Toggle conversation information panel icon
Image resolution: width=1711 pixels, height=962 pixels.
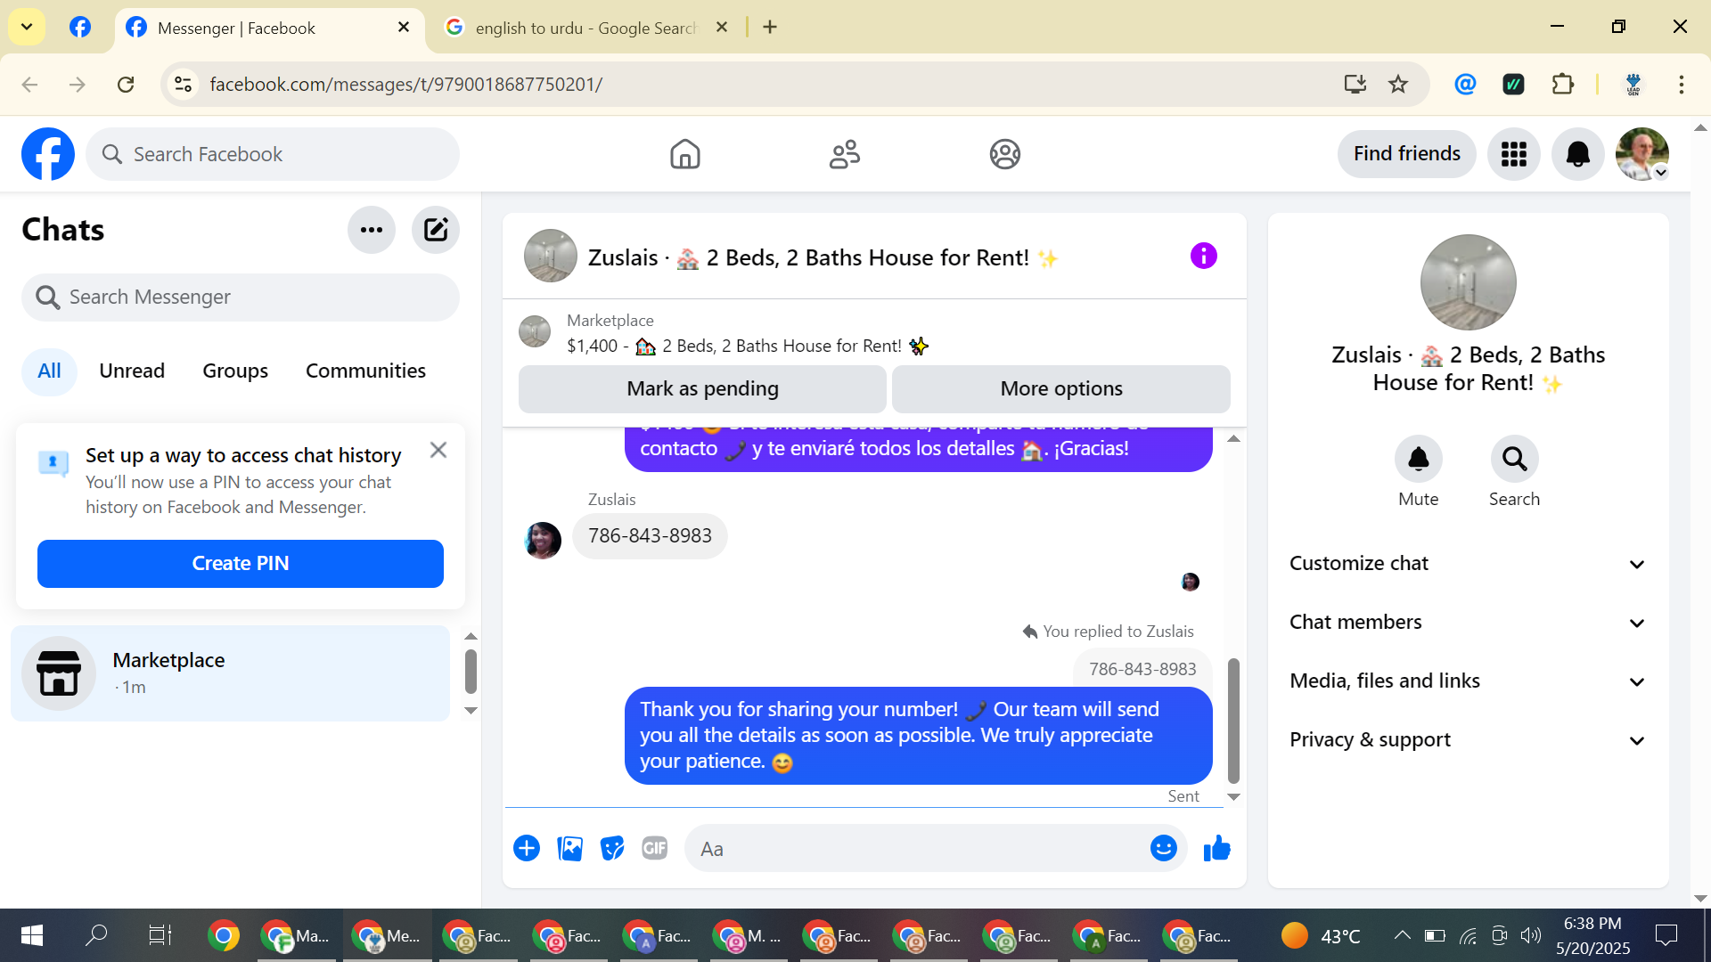[x=1203, y=257]
